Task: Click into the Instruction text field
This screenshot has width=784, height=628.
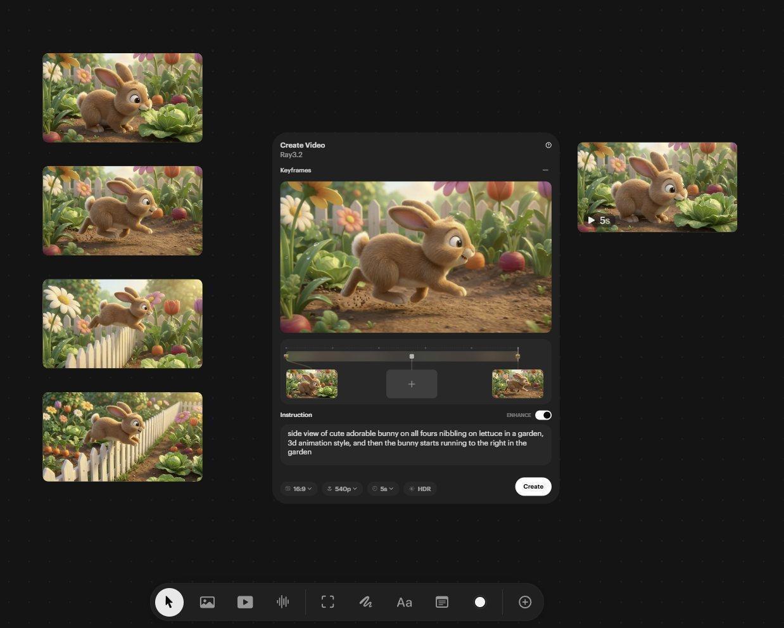Action: tap(416, 445)
